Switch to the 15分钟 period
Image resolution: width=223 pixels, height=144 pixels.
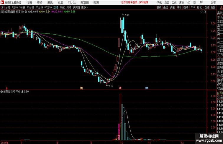coord(30,7)
